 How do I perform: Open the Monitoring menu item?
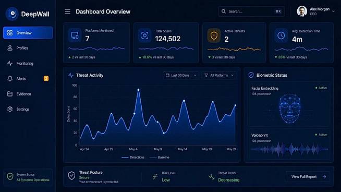pos(28,63)
